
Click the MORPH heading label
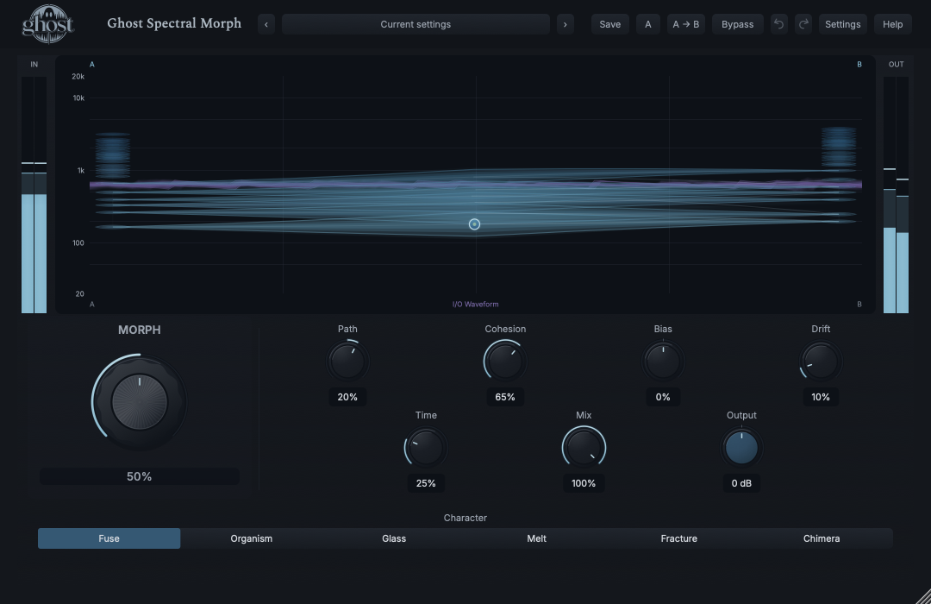coord(140,330)
